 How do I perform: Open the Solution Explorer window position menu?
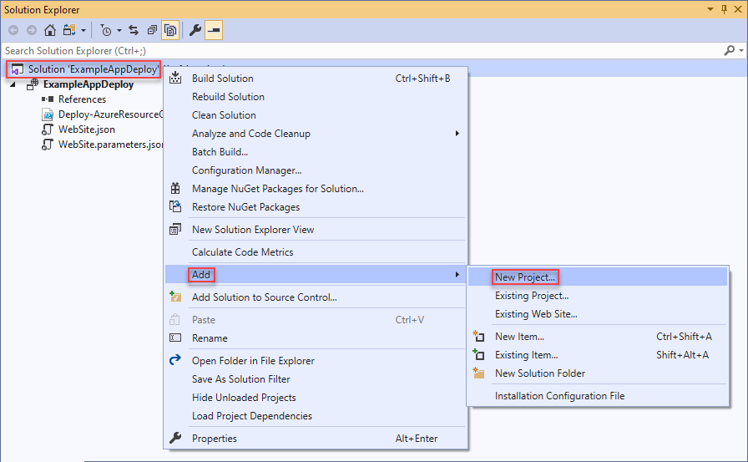tap(710, 9)
